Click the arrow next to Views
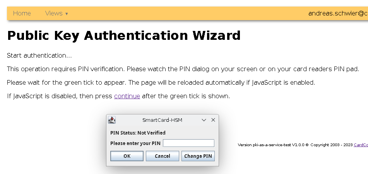This screenshot has height=174, width=368. [67, 14]
